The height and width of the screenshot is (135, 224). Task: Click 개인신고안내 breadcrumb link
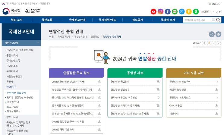(80, 36)
